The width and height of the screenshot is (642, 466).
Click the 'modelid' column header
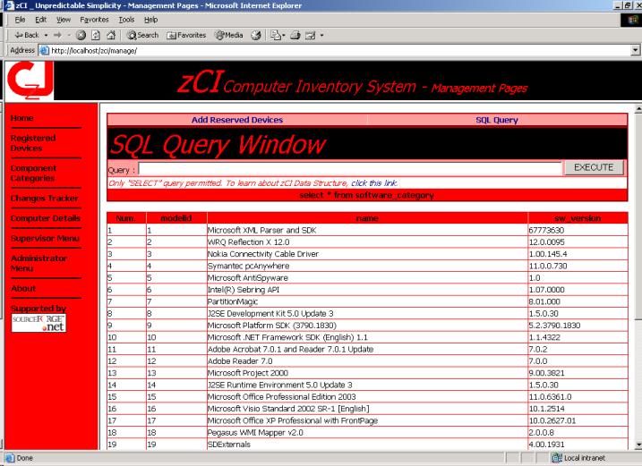click(176, 218)
